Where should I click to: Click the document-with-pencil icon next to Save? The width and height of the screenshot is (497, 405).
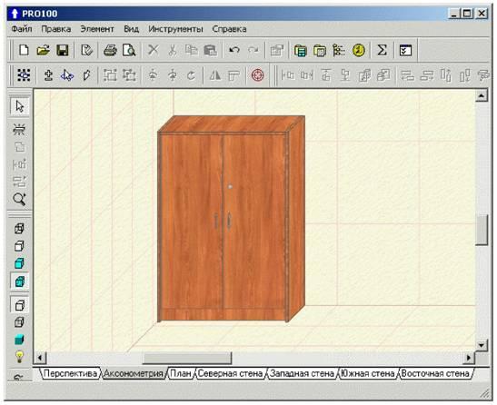tap(86, 50)
